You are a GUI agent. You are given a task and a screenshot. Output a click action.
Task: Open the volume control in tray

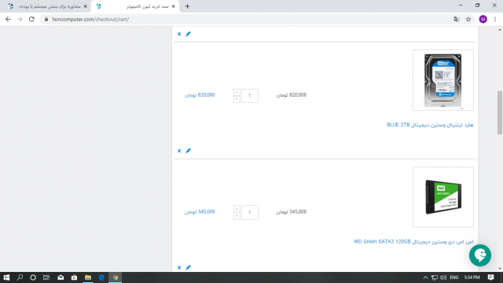[x=443, y=277]
